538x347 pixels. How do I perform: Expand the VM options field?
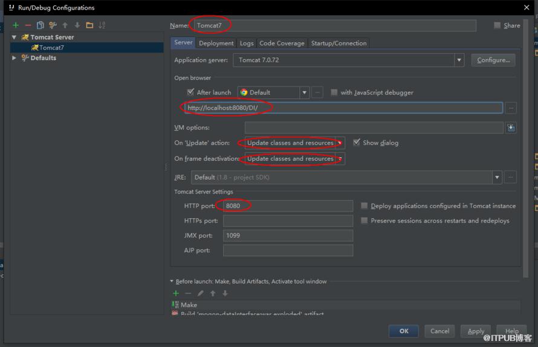point(511,128)
